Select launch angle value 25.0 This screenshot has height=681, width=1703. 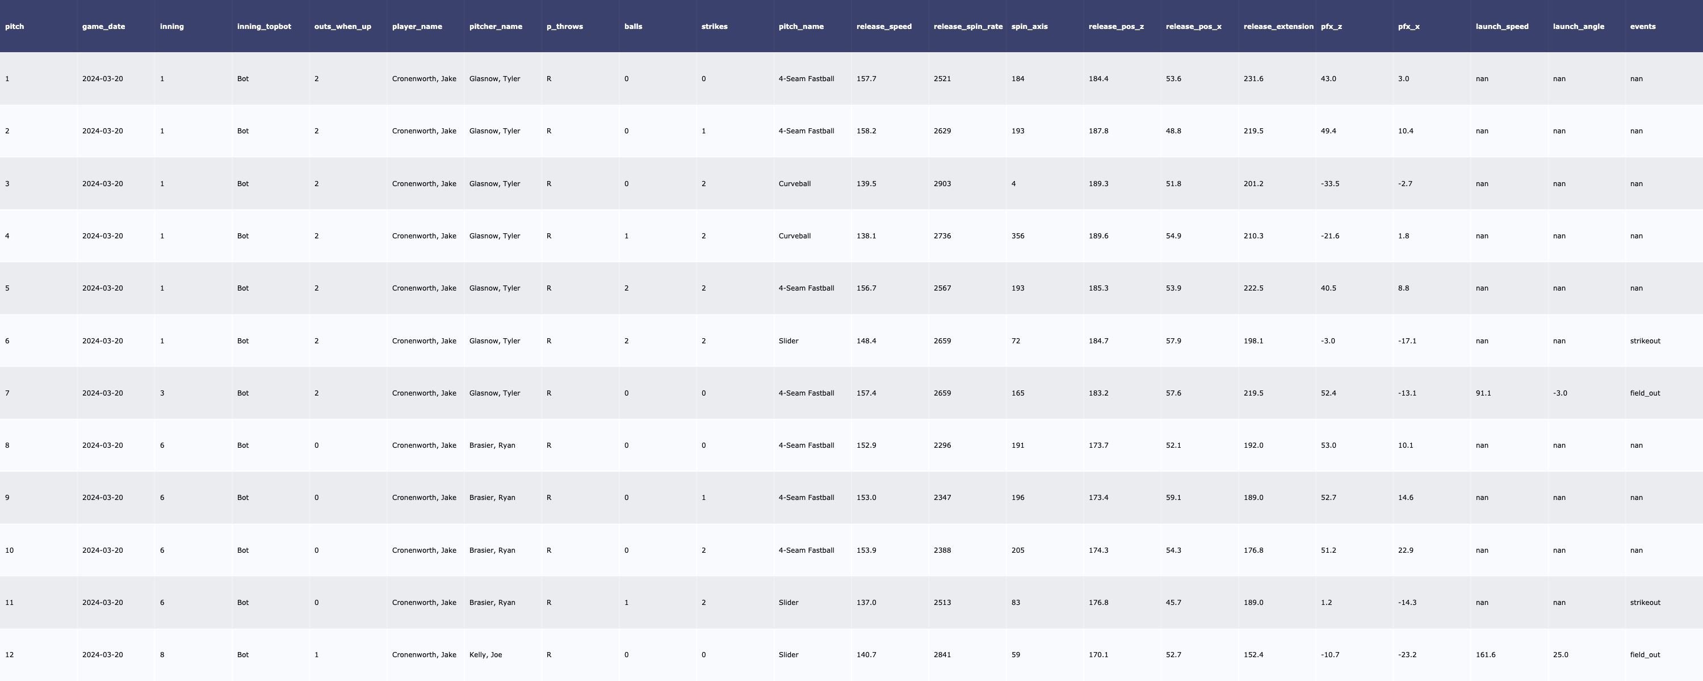click(x=1560, y=654)
